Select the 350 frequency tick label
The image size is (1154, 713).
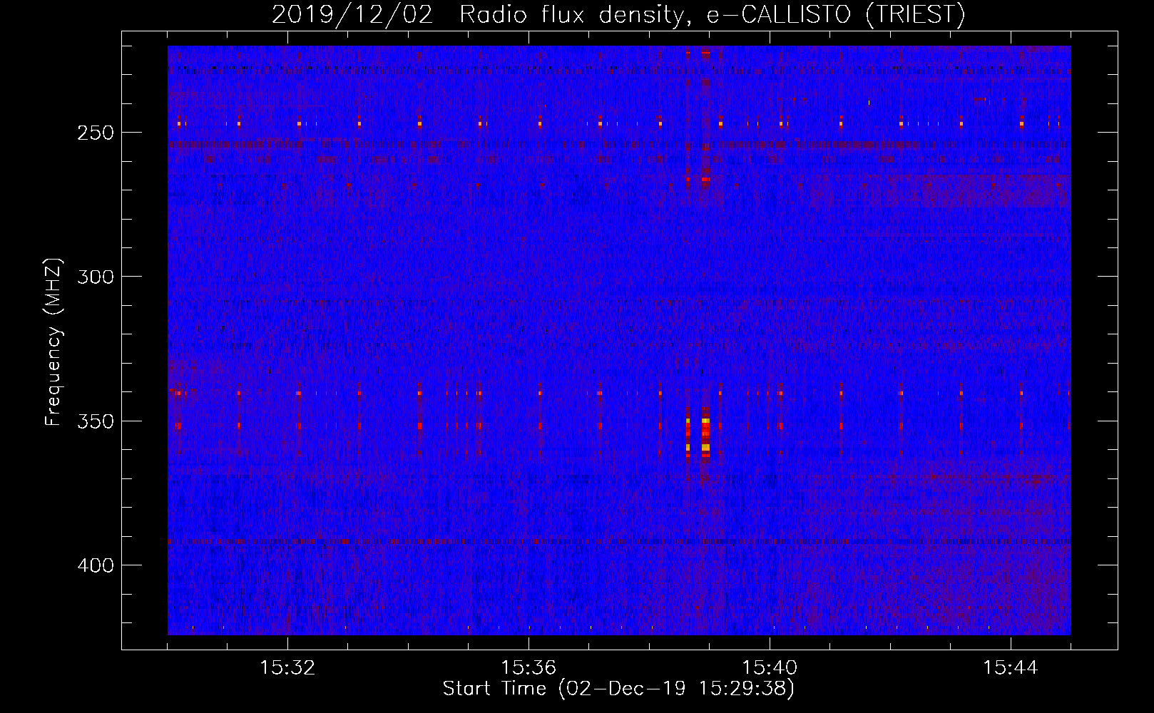click(x=96, y=421)
